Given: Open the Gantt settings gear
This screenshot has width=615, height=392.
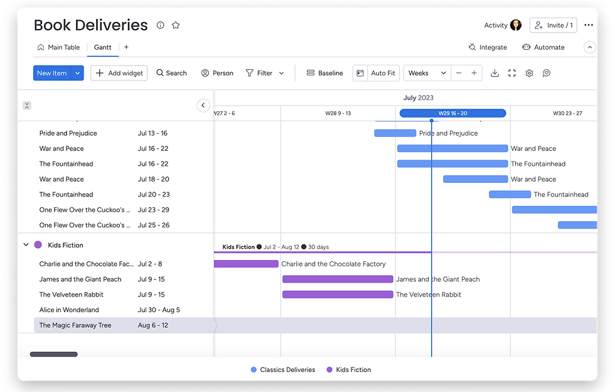Looking at the screenshot, I should point(529,73).
